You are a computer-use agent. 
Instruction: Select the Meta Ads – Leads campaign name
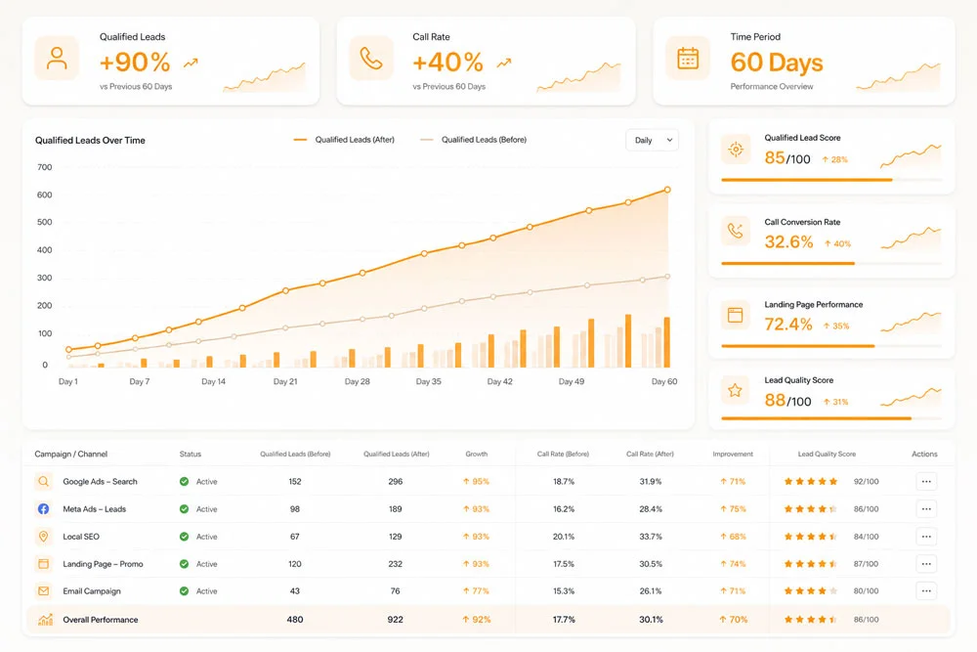pyautogui.click(x=94, y=508)
